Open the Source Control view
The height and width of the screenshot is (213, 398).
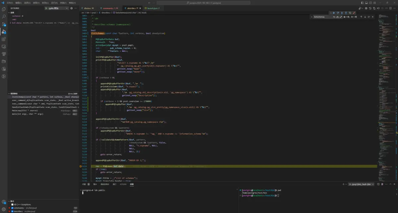click(x=4, y=24)
